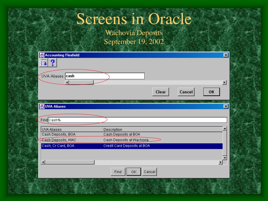
Task: Select the Description column header
Action: coord(163,129)
